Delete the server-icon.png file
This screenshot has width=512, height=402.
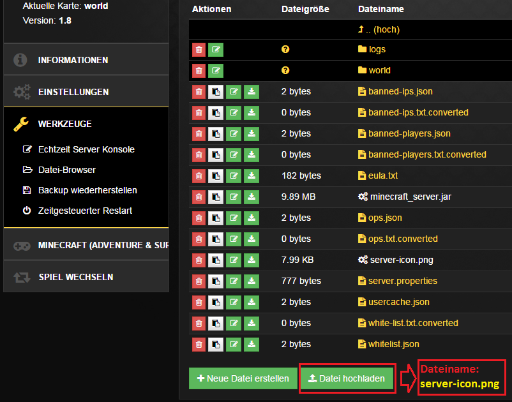199,260
